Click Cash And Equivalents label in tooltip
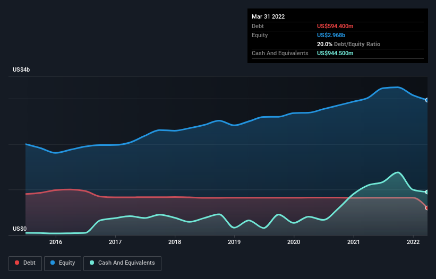This screenshot has height=279, width=436. click(280, 53)
